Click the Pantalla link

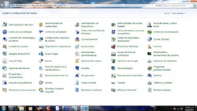[85, 68]
